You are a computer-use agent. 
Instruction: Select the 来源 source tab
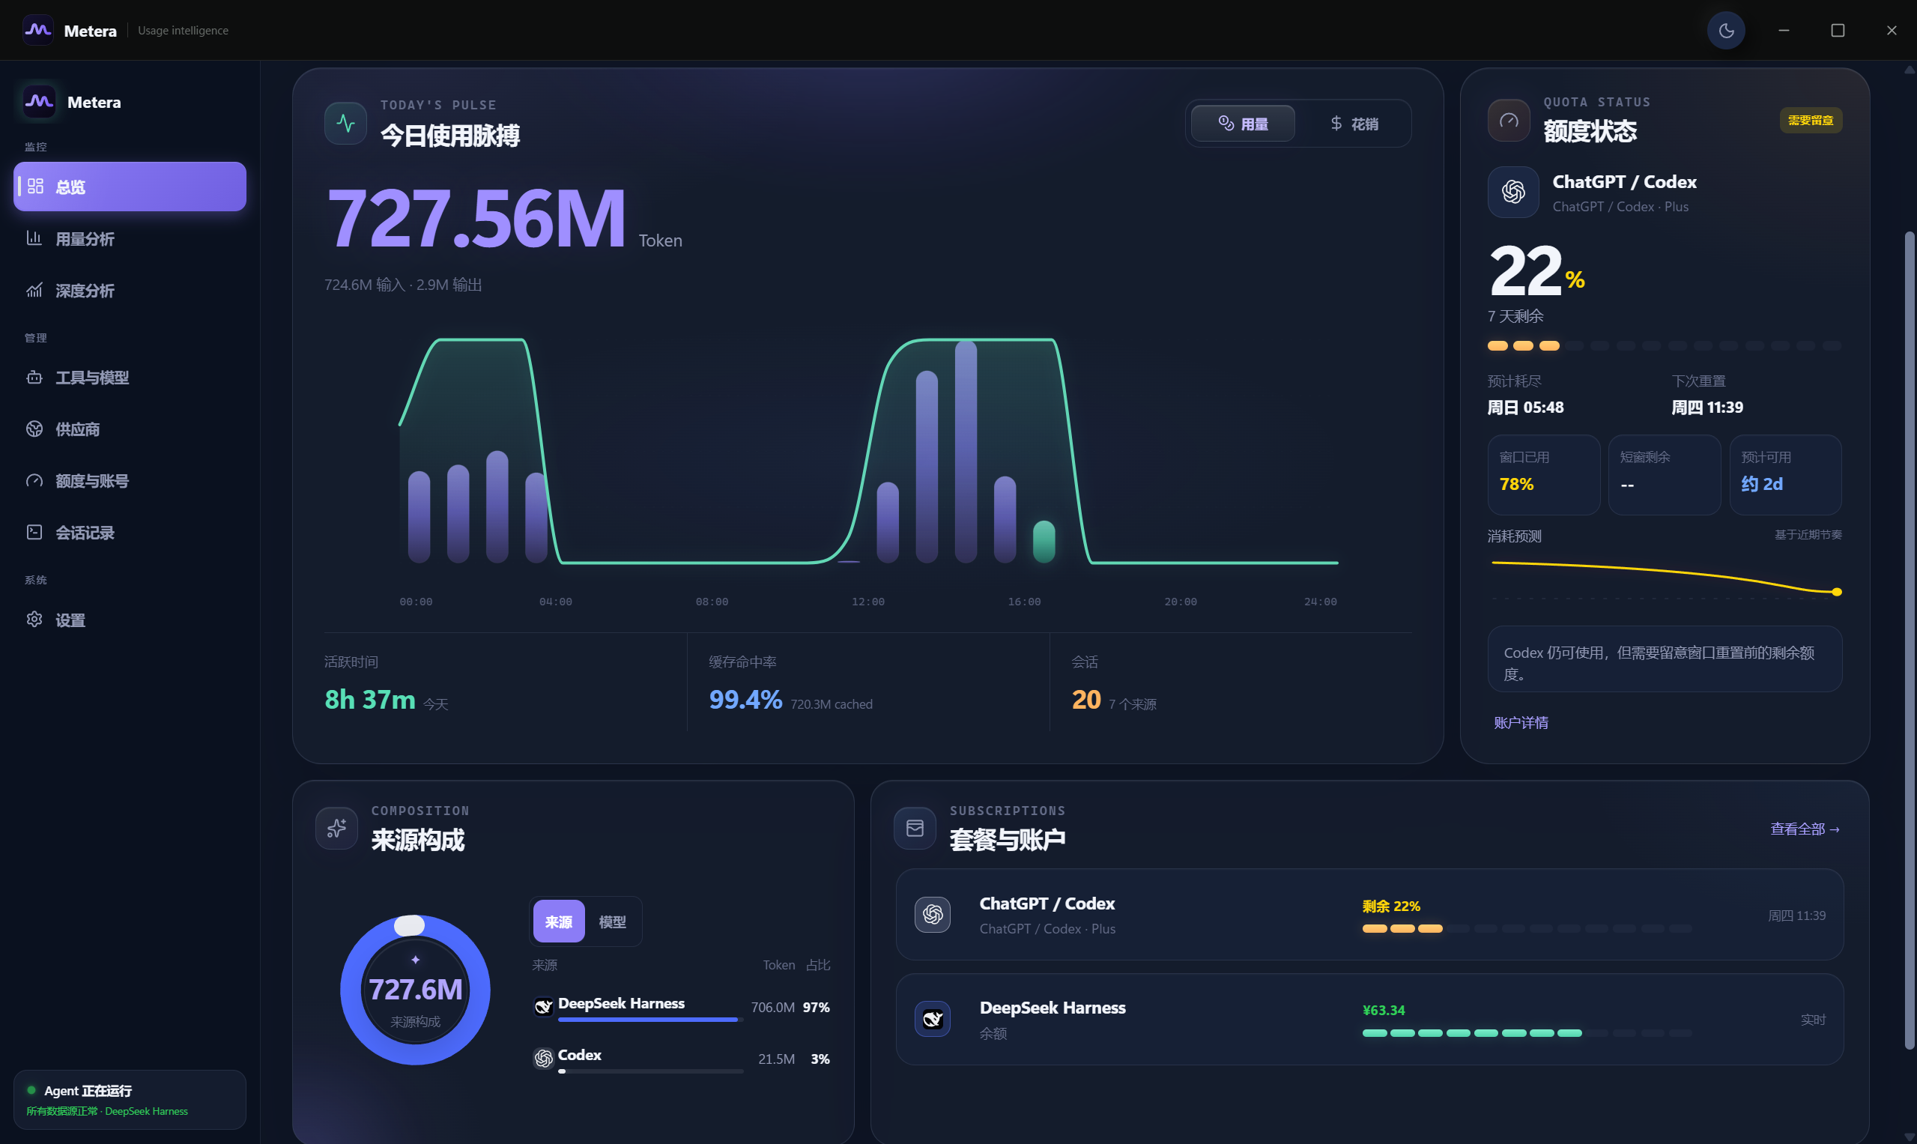pos(559,921)
